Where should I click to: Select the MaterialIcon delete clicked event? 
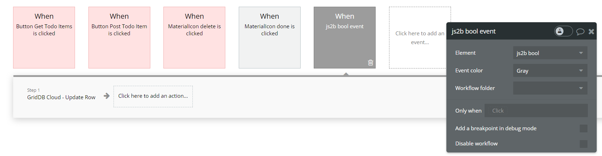pos(194,37)
